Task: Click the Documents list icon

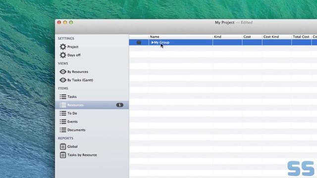Action: [63, 130]
